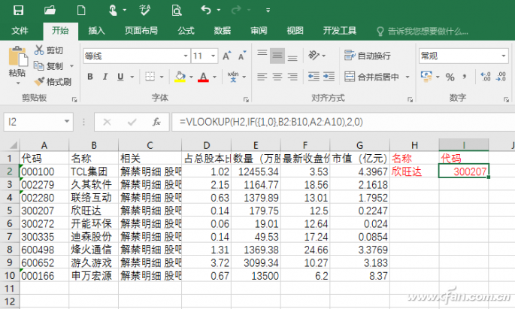Switch to the 公式 ribbon tab
515x309 pixels.
pos(186,31)
